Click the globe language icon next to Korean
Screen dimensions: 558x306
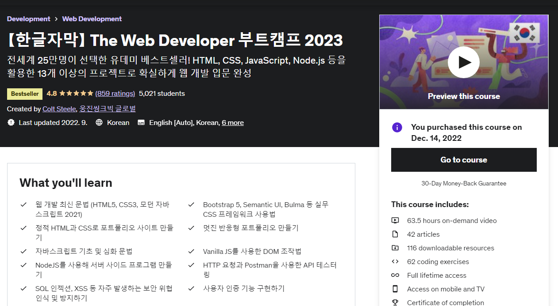tap(99, 122)
